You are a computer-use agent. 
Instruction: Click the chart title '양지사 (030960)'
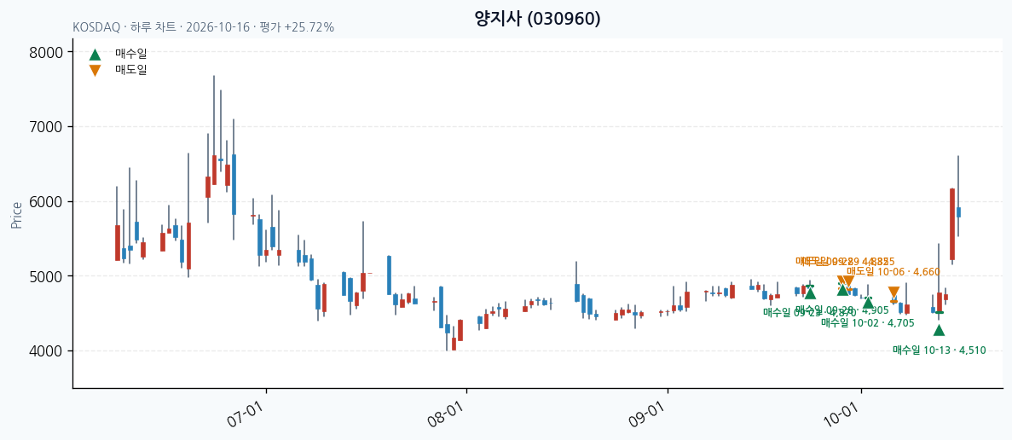(538, 19)
